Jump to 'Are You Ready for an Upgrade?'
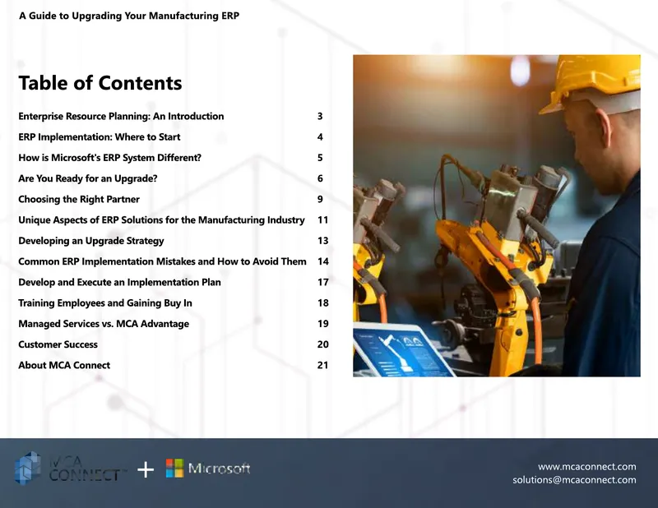Screen dimensions: 658x508 coord(88,178)
